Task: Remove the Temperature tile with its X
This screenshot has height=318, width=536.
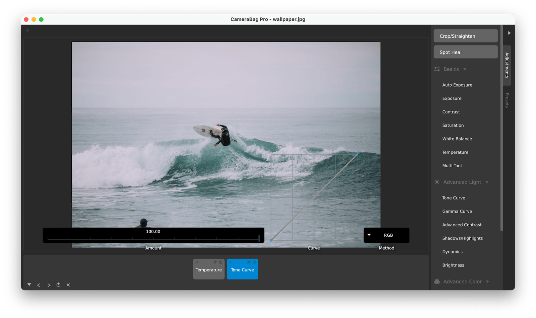Action: pyautogui.click(x=197, y=262)
